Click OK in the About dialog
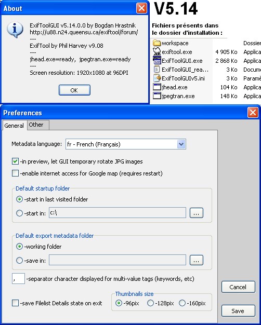The height and width of the screenshot is (325, 261). [74, 90]
